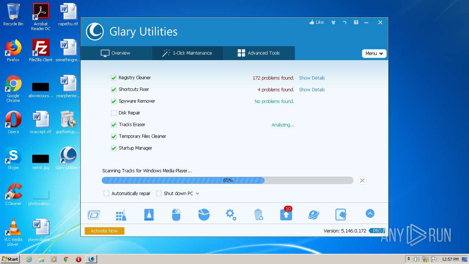Open the Windows Start menu

[x=10, y=259]
